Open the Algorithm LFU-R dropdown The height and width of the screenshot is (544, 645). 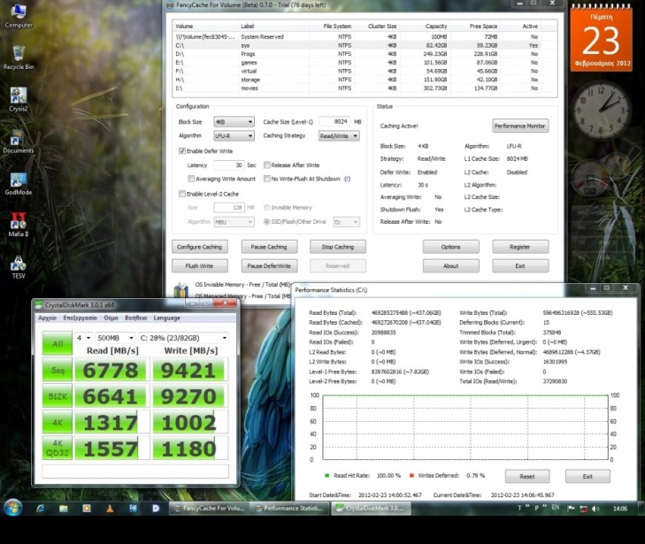234,135
